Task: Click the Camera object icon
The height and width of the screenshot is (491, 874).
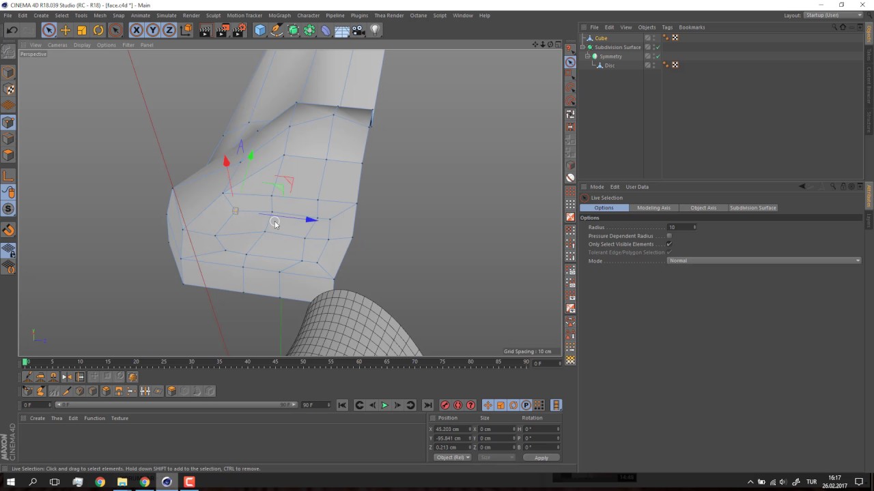Action: point(358,30)
